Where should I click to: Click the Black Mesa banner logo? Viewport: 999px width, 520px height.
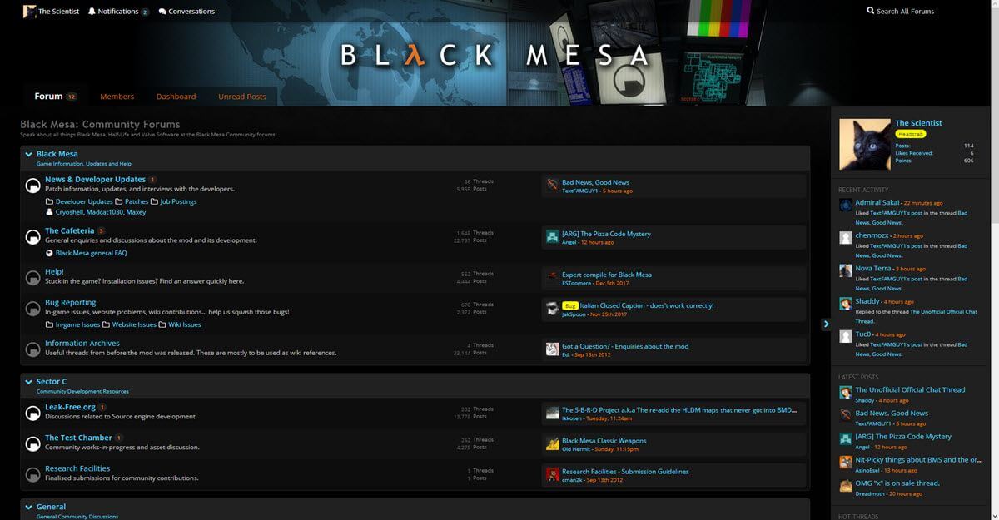pyautogui.click(x=495, y=55)
